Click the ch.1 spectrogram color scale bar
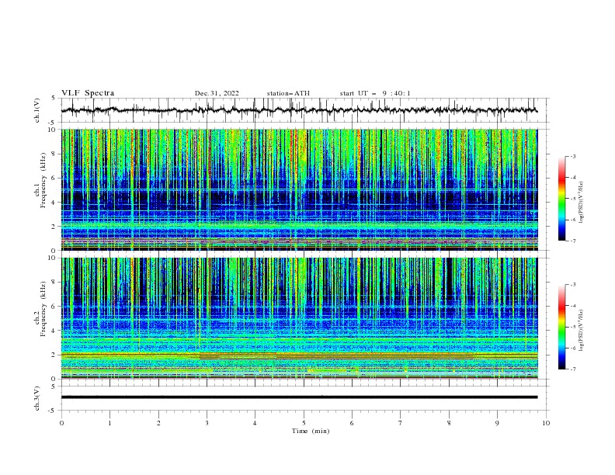 tap(561, 199)
